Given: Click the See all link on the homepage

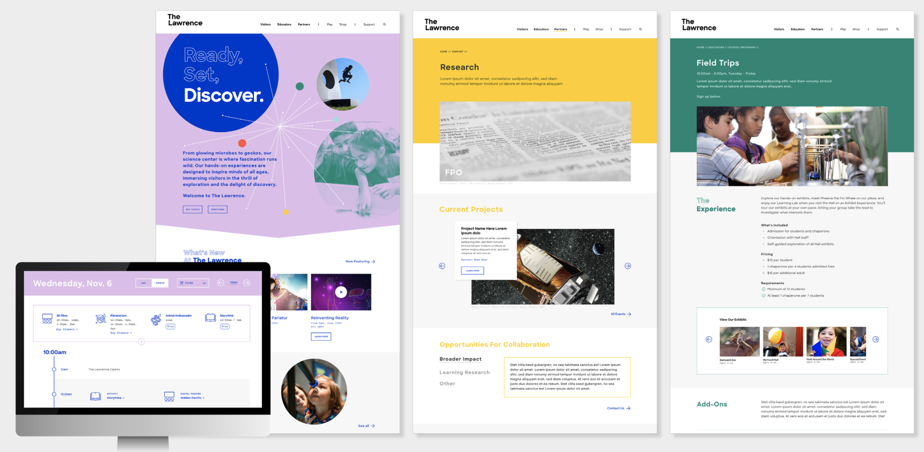Looking at the screenshot, I should [366, 426].
